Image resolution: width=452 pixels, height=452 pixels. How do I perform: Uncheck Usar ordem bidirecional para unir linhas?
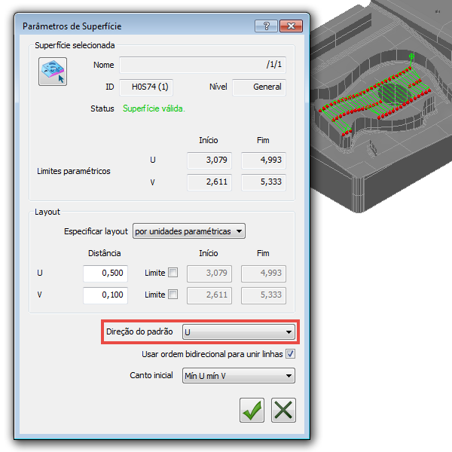[290, 354]
